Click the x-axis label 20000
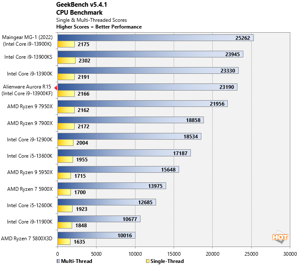 [x=213, y=254]
